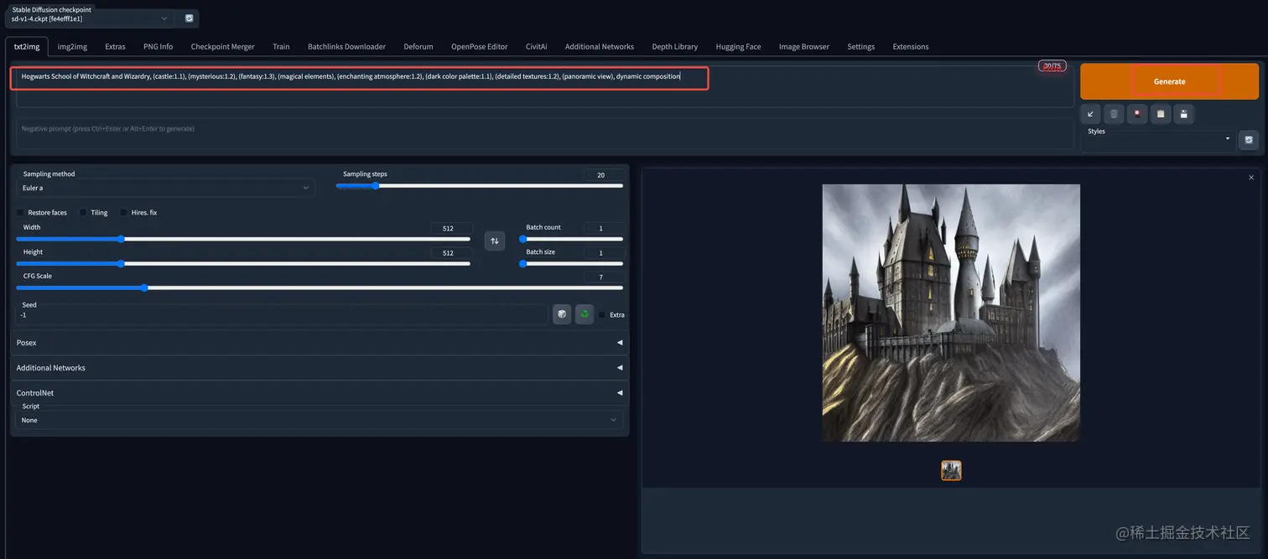Randomize seed with the dice icon
The image size is (1268, 559).
[x=562, y=314]
